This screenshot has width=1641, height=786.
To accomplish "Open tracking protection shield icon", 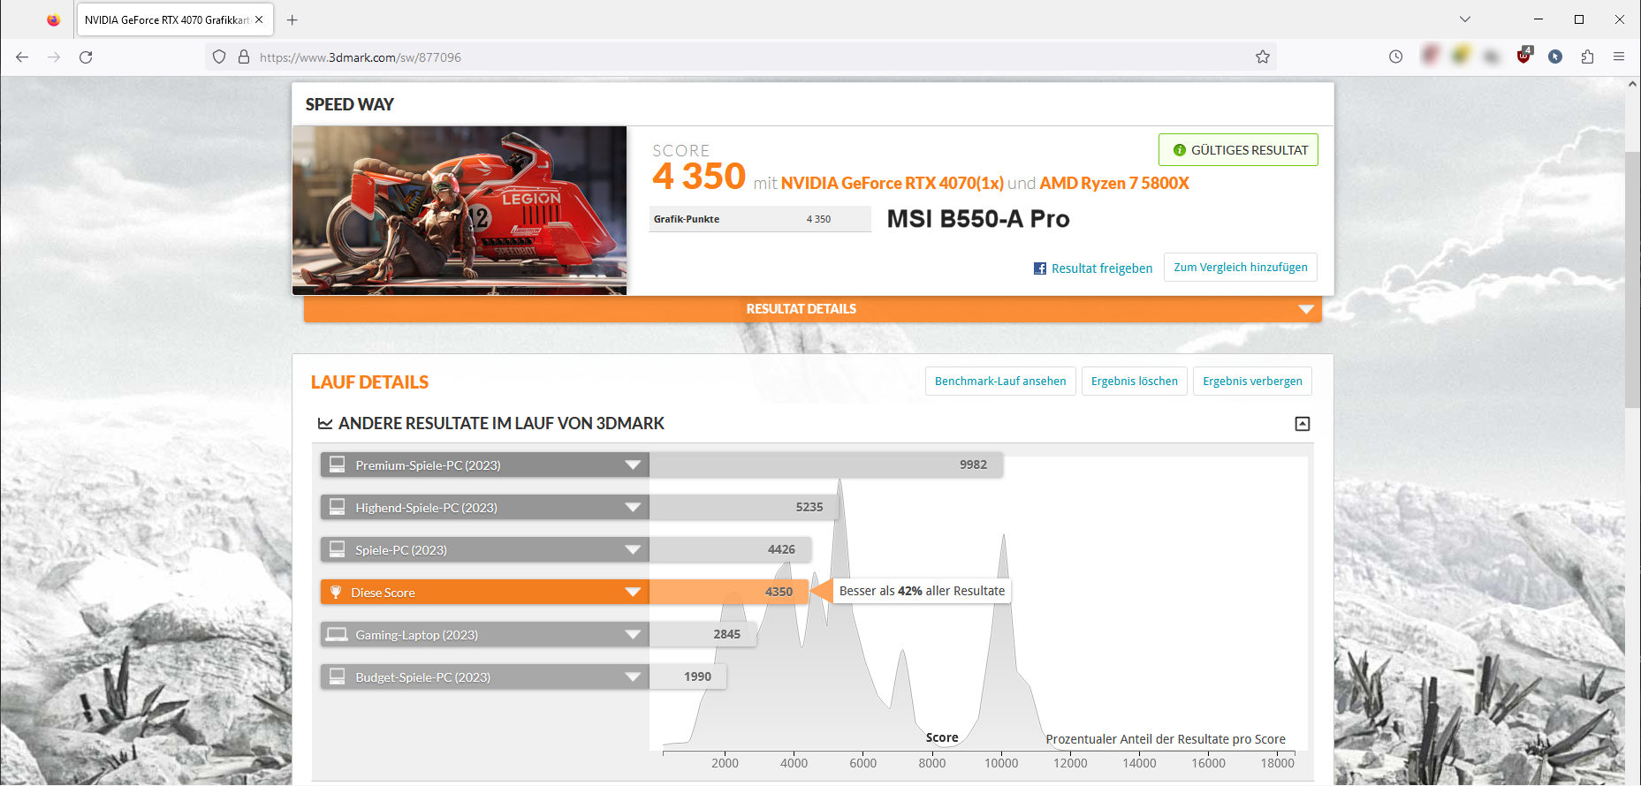I will click(x=219, y=57).
